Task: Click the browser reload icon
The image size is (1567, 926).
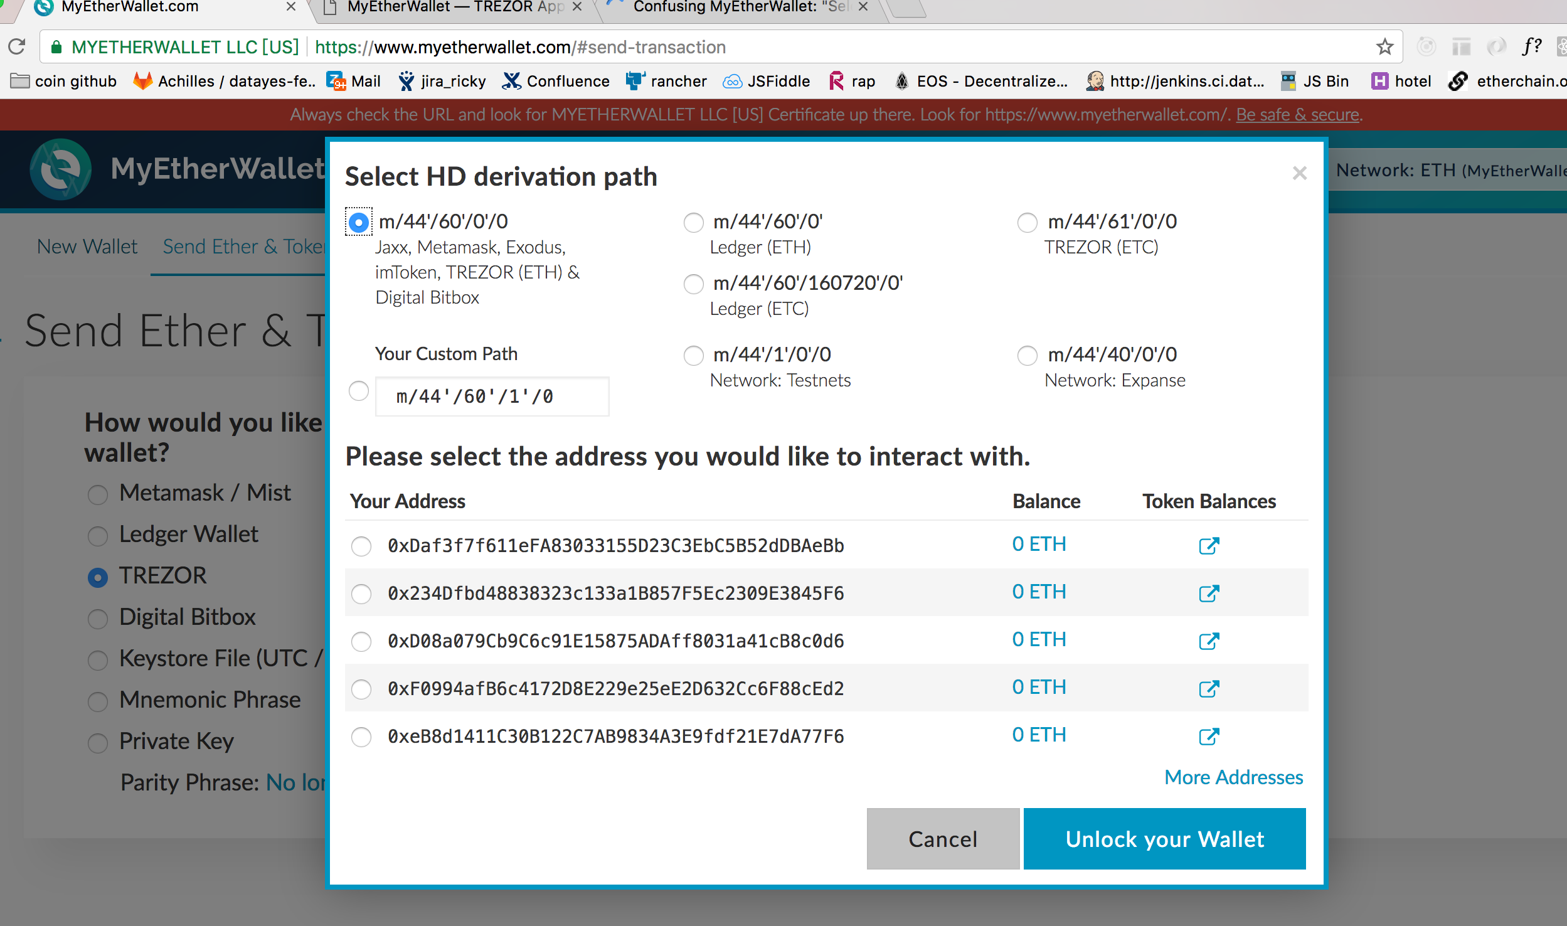Action: point(17,46)
